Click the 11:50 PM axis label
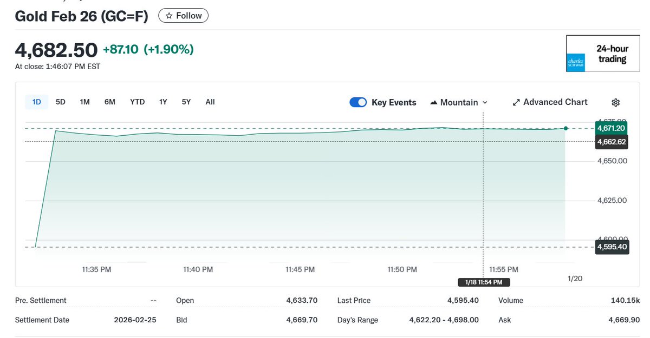The height and width of the screenshot is (338, 650). click(402, 269)
